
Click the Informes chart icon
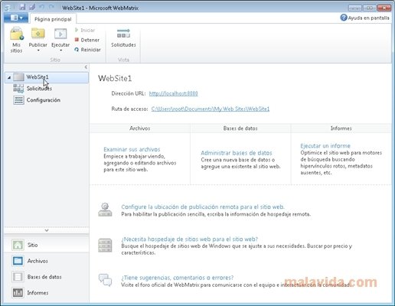pyautogui.click(x=18, y=292)
